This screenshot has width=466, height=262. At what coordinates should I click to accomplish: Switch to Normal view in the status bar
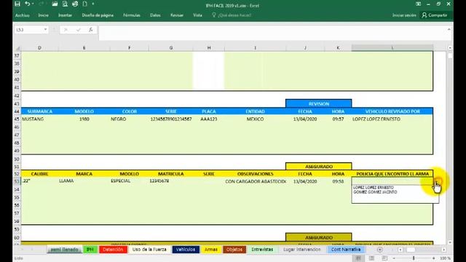pos(358,258)
